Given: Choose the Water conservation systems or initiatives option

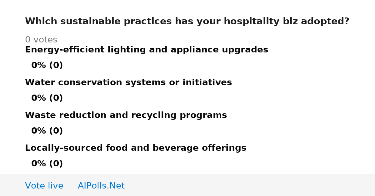Looking at the screenshot, I should click(128, 83).
